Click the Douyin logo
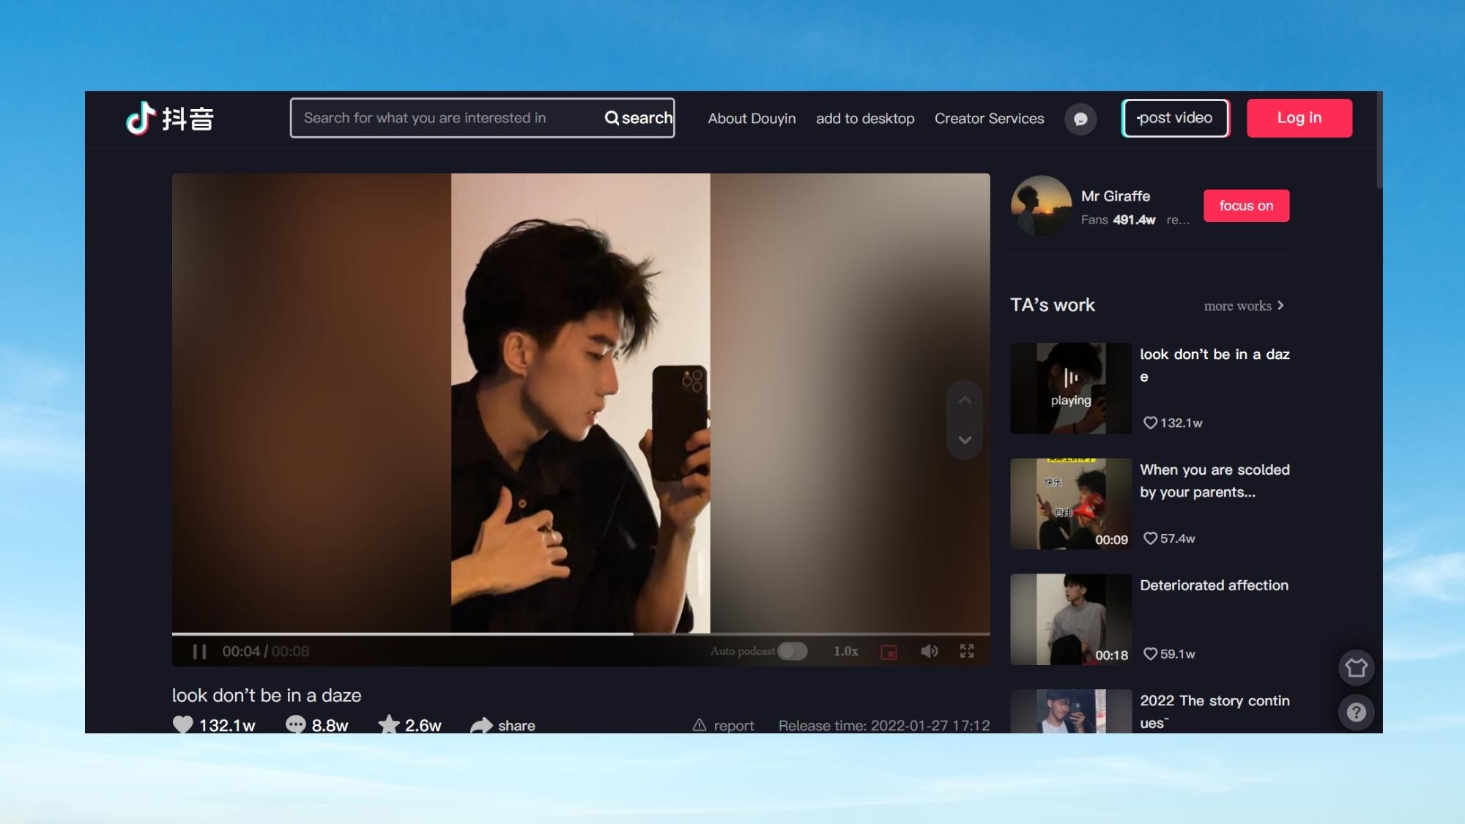The image size is (1465, 824). click(170, 118)
